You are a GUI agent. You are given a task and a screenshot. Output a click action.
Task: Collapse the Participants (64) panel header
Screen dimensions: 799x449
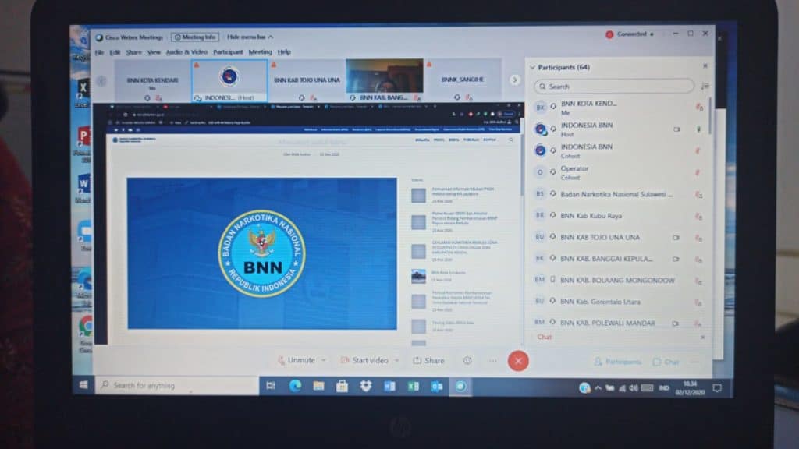point(559,67)
